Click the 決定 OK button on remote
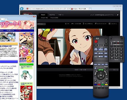 pos(101,75)
